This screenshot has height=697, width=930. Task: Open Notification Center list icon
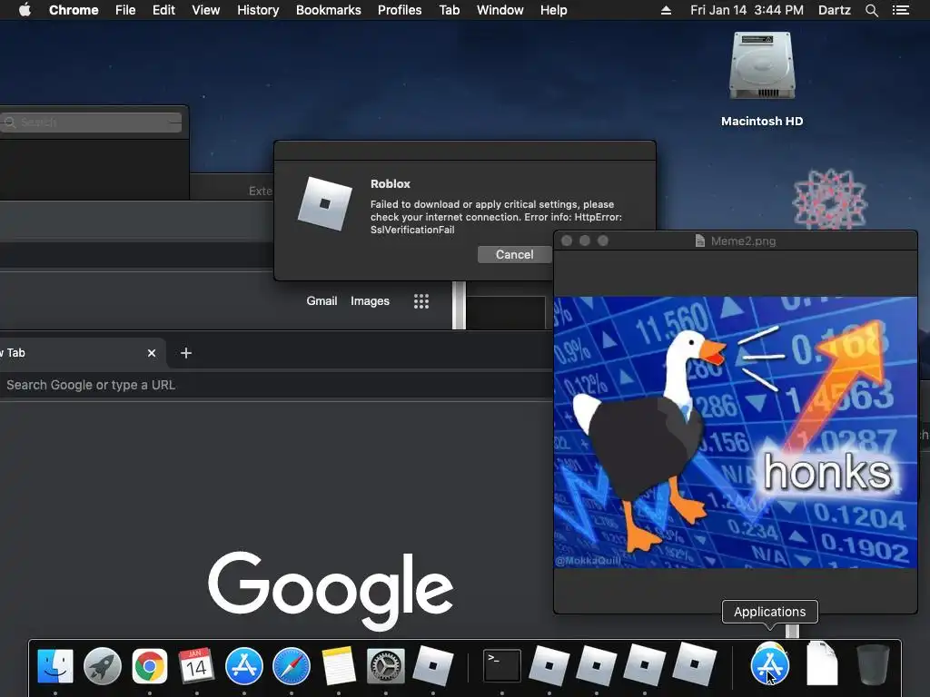pyautogui.click(x=900, y=10)
